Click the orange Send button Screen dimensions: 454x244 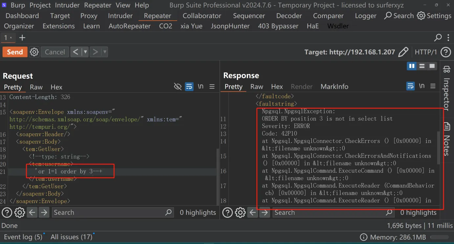point(15,52)
